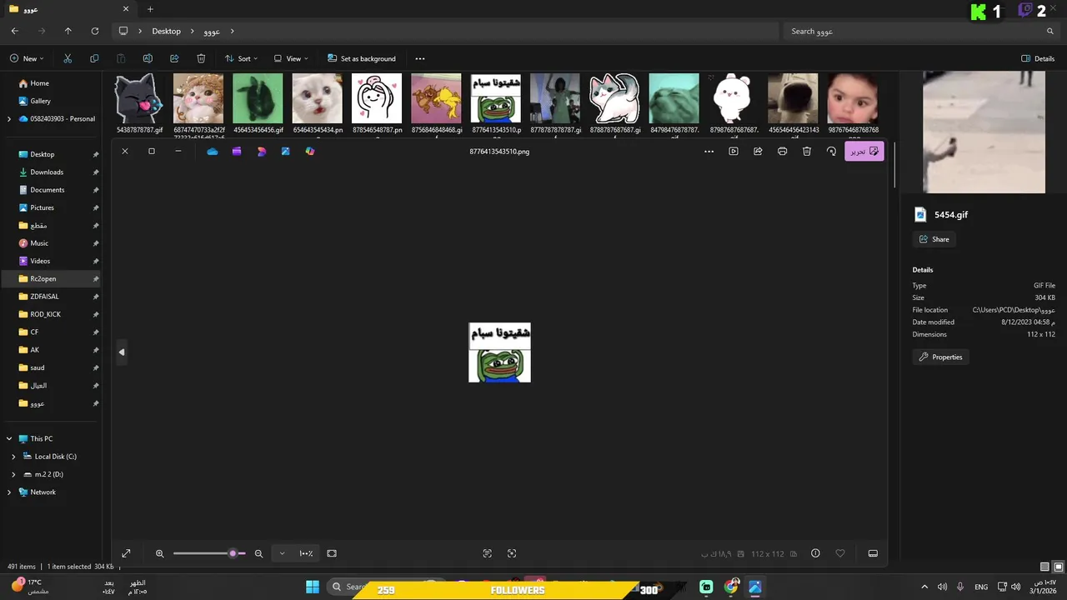Open Rc2open folder in navigation pane
Screen dimensions: 1067x600
pos(43,278)
